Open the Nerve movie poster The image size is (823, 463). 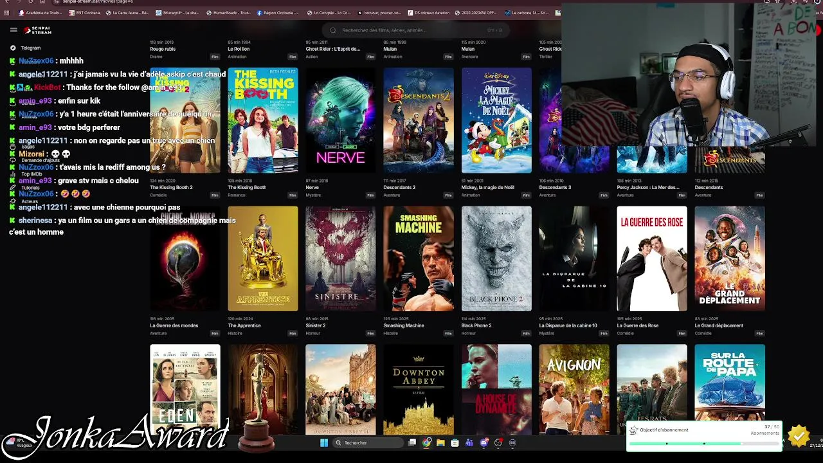341,120
